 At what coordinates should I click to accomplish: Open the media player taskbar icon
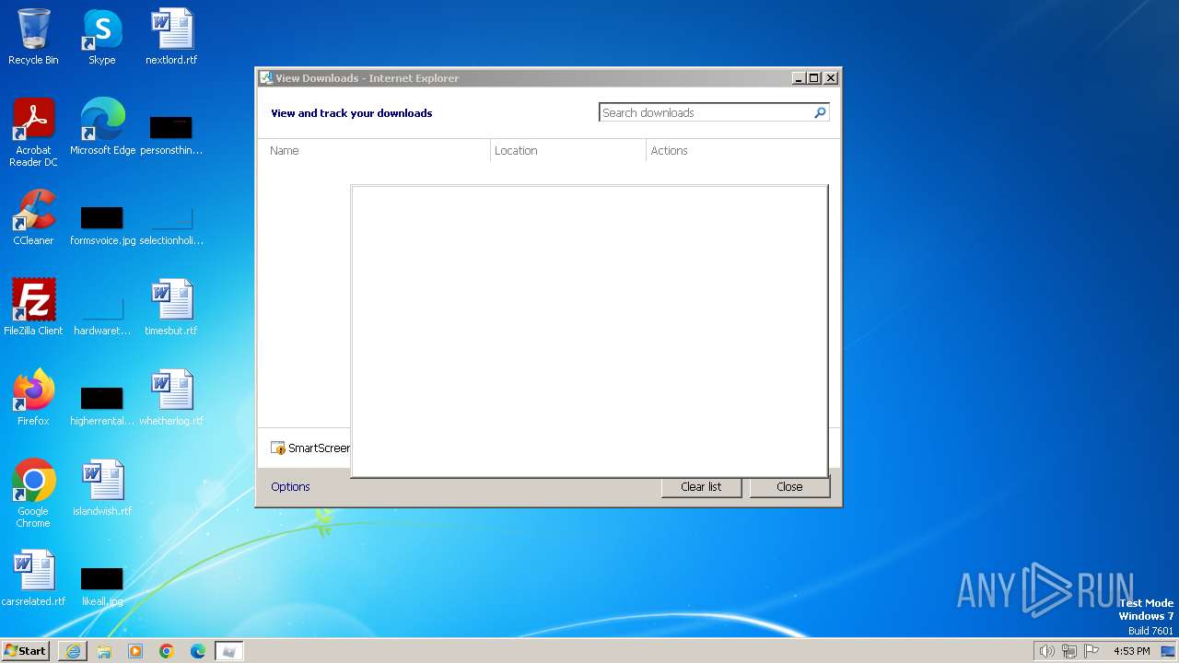(135, 651)
